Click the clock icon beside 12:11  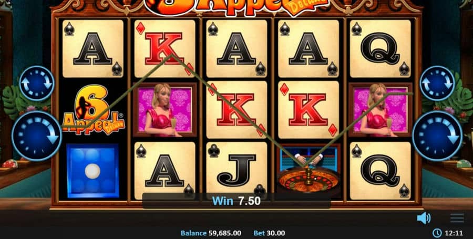pyautogui.click(x=437, y=233)
